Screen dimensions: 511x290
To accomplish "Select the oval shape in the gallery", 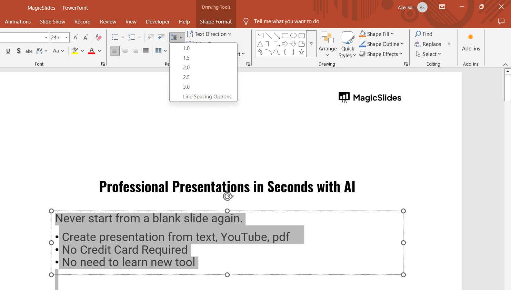I will pyautogui.click(x=293, y=36).
